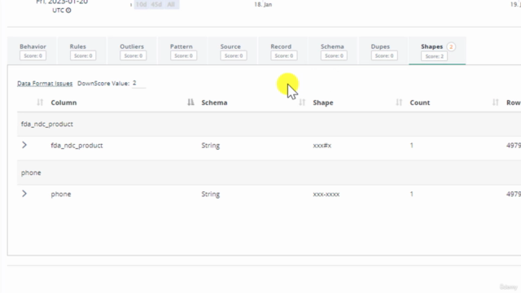This screenshot has height=293, width=521.
Task: Click Score: 2 under Shapes
Action: [x=434, y=56]
